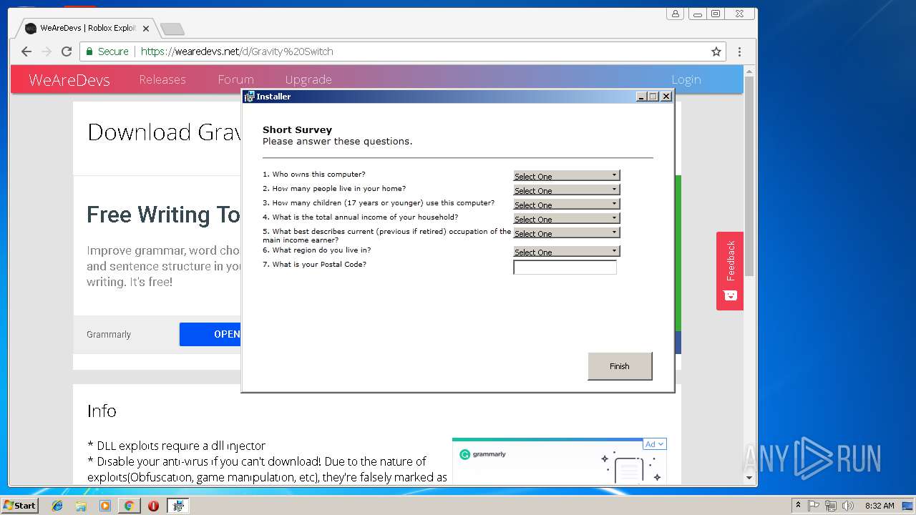916x515 pixels.
Task: Close the WeAreDevs browser tab
Action: coord(146,29)
